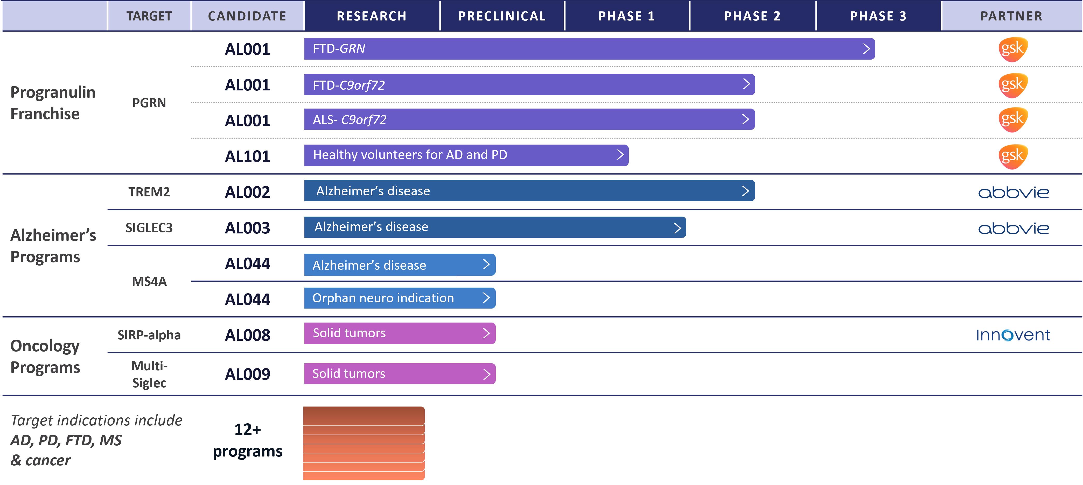Select the PHASE 2 column header

(x=752, y=16)
